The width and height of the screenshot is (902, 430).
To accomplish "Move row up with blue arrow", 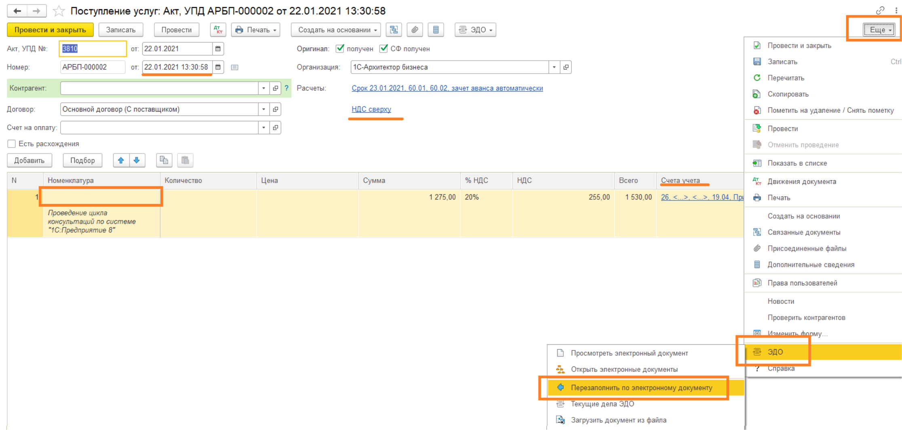I will [121, 160].
